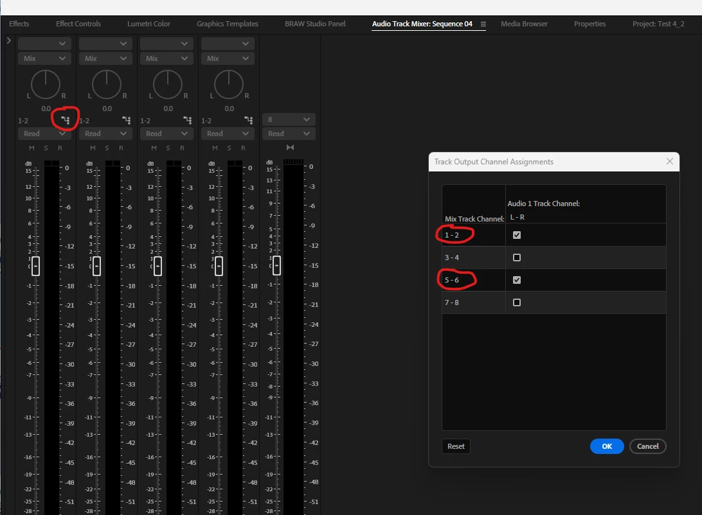Viewport: 702px width, 515px height.
Task: Open Audio Track Mixer panel menu icon
Action: (483, 24)
